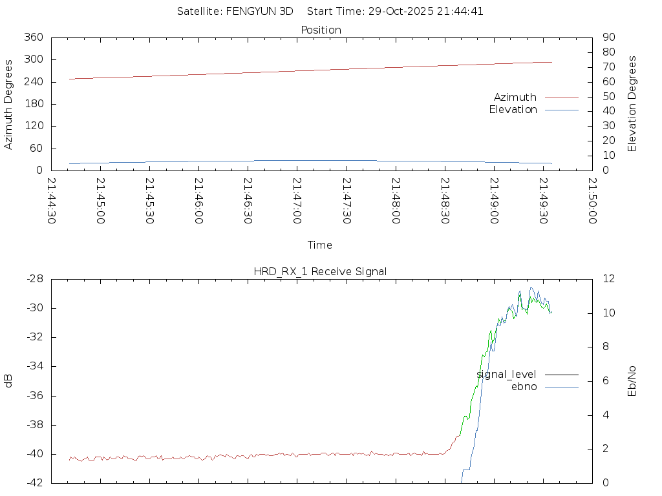Click the 21:44:30 time tick label
The image size is (662, 496).
52,201
